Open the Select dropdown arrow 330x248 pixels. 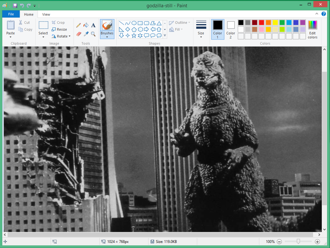(x=43, y=37)
